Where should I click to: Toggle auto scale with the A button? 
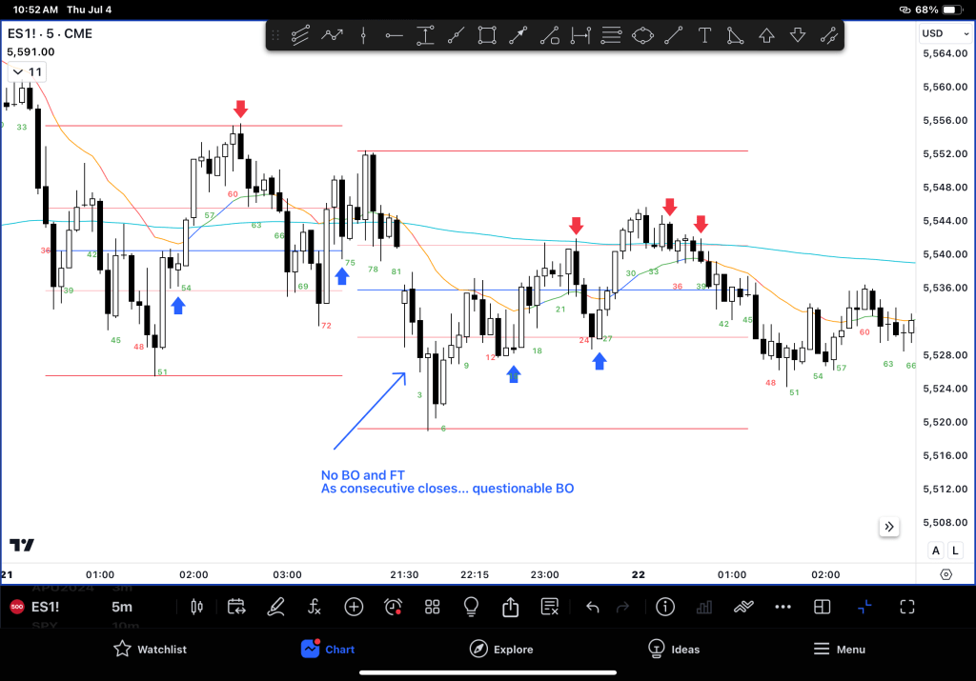pyautogui.click(x=936, y=551)
